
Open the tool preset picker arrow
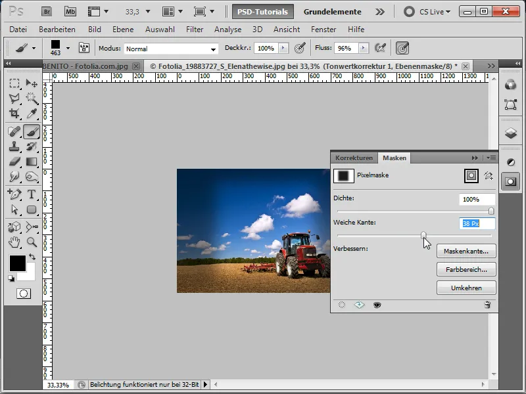click(x=34, y=48)
